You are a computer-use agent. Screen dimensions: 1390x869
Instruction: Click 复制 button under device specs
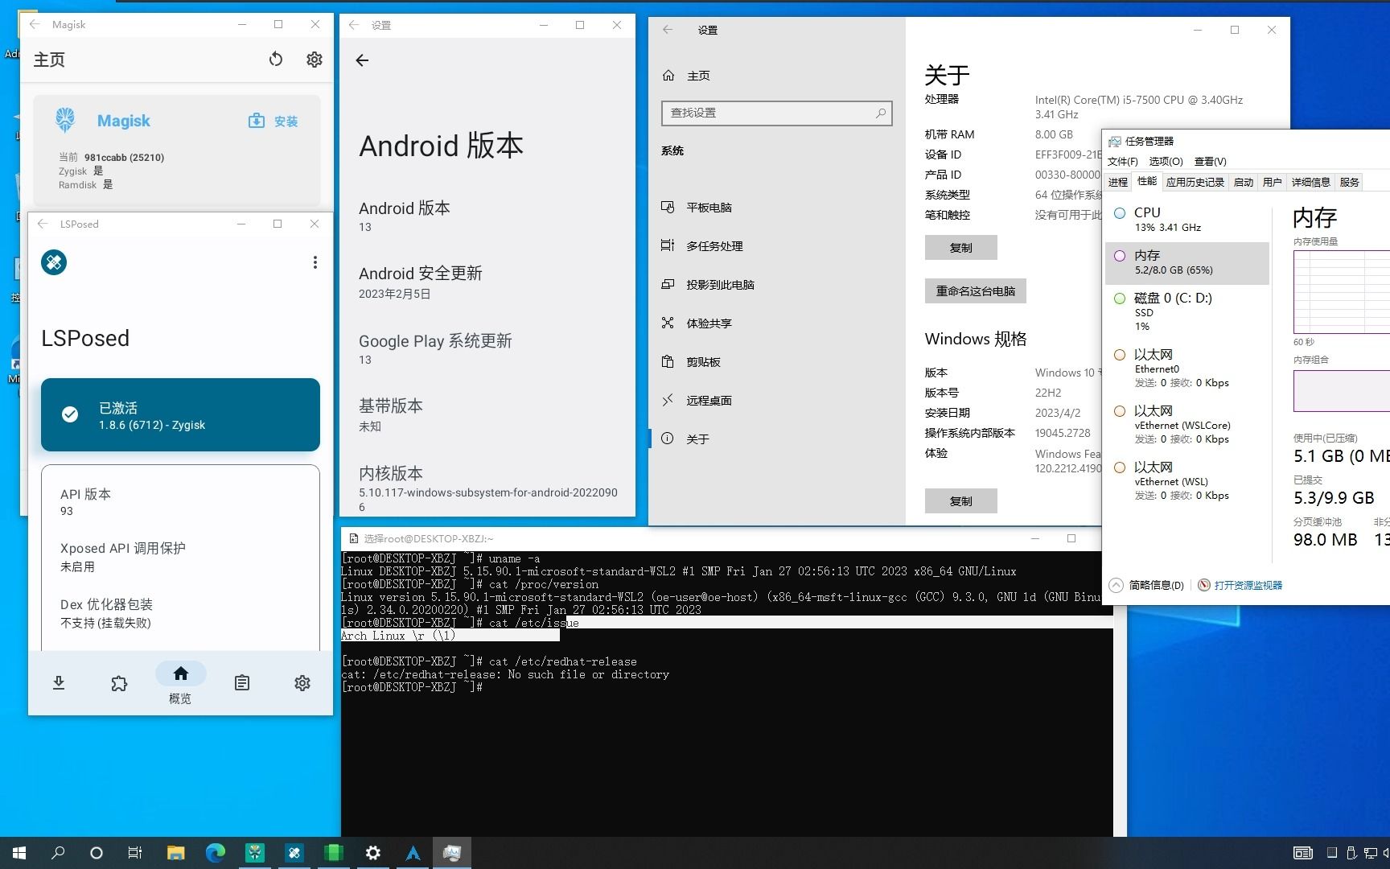point(961,248)
